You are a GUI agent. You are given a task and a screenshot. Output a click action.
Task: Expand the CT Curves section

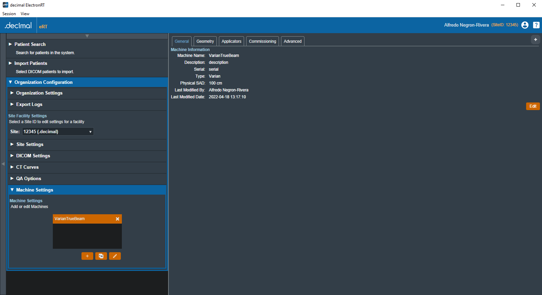point(27,167)
